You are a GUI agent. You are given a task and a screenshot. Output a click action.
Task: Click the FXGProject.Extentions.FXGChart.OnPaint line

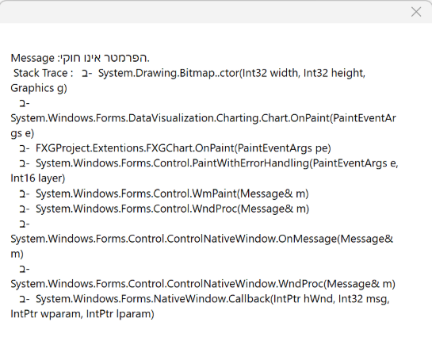[x=183, y=148]
